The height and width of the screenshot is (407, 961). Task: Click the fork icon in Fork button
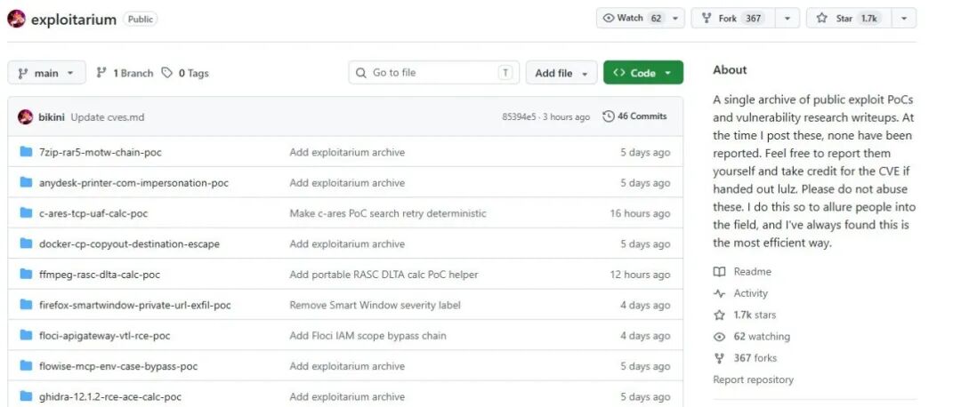[707, 18]
